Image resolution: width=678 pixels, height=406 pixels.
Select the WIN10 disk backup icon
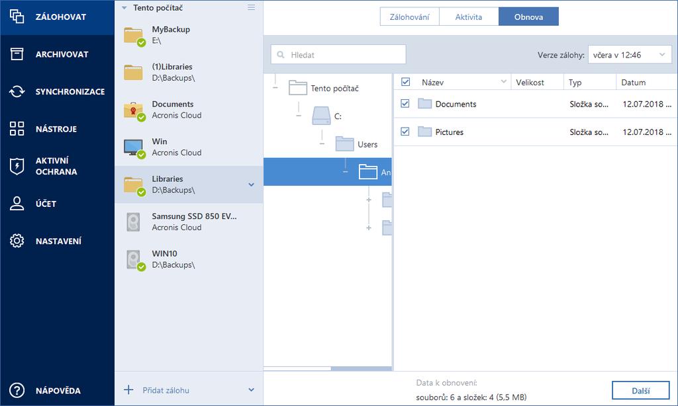(135, 260)
